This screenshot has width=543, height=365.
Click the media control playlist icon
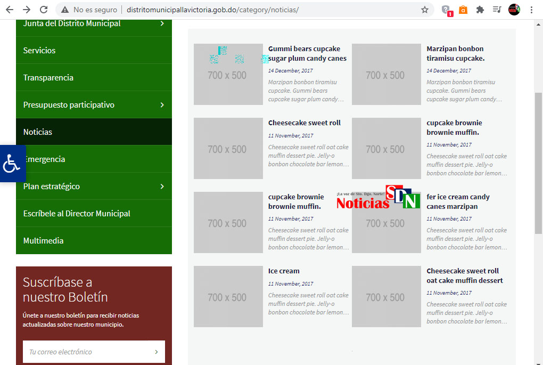click(497, 10)
